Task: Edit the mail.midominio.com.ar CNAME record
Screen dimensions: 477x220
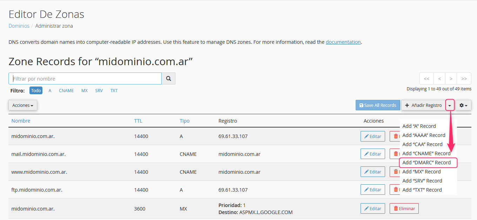Action: [373, 154]
